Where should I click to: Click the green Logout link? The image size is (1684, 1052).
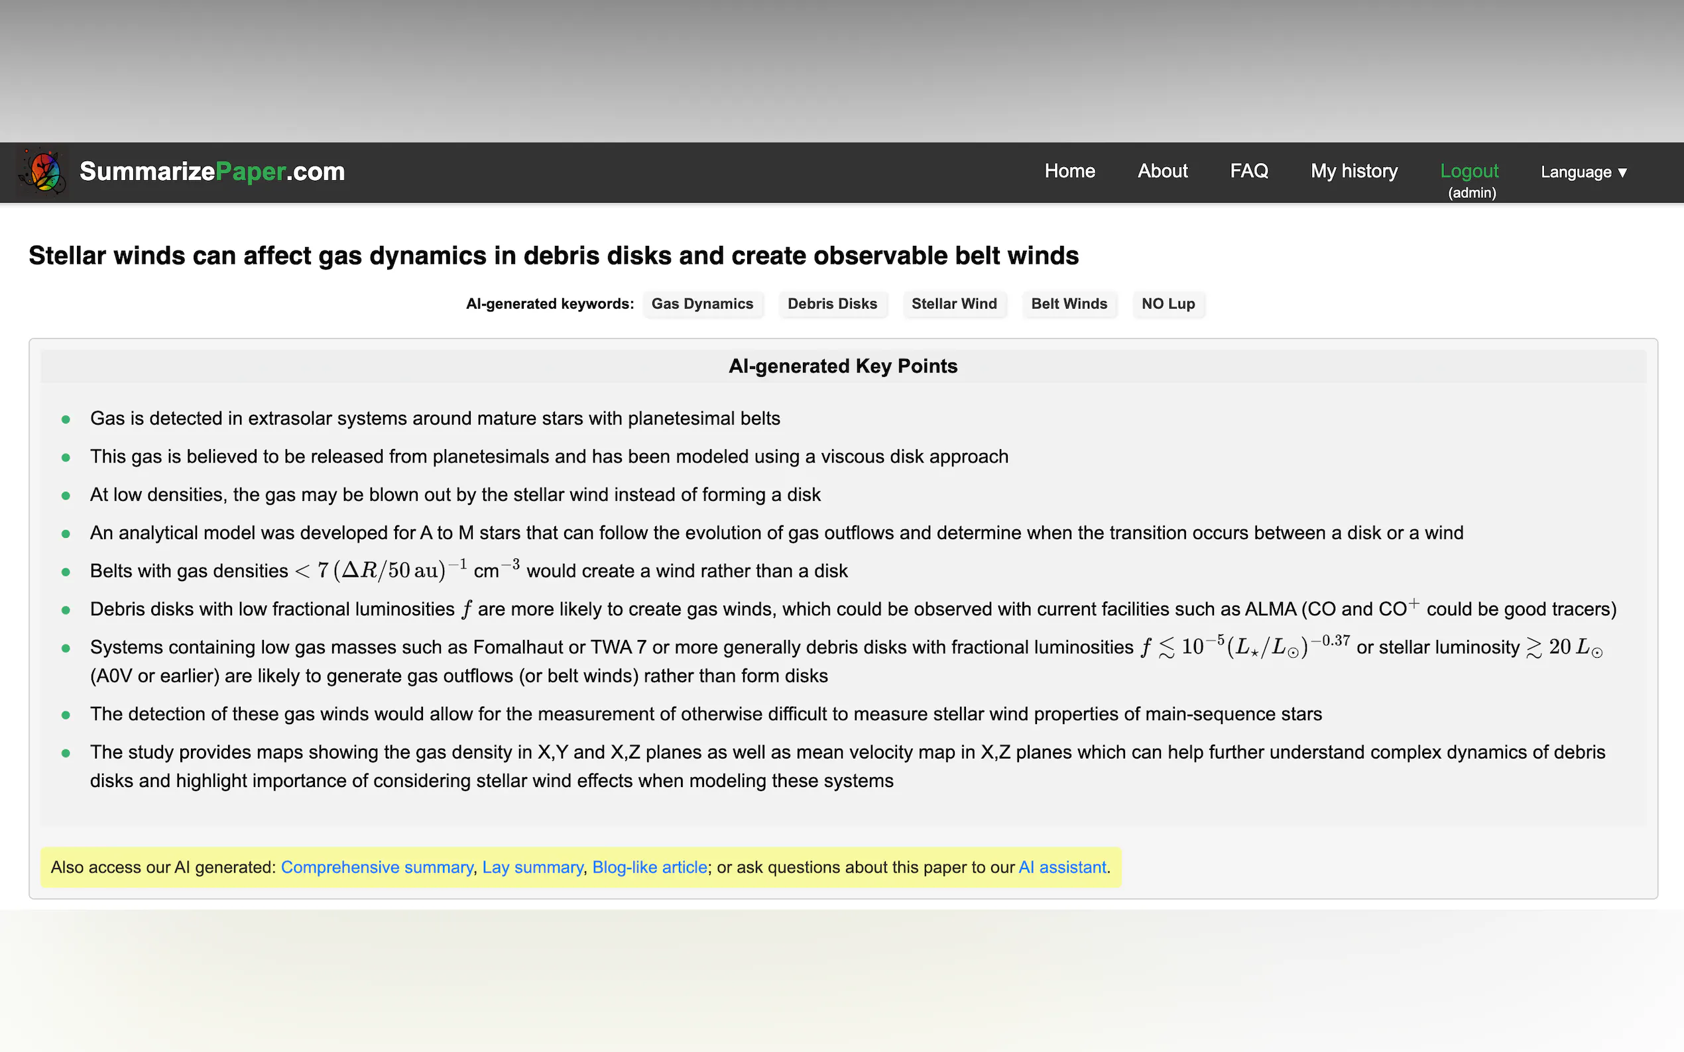click(x=1469, y=171)
